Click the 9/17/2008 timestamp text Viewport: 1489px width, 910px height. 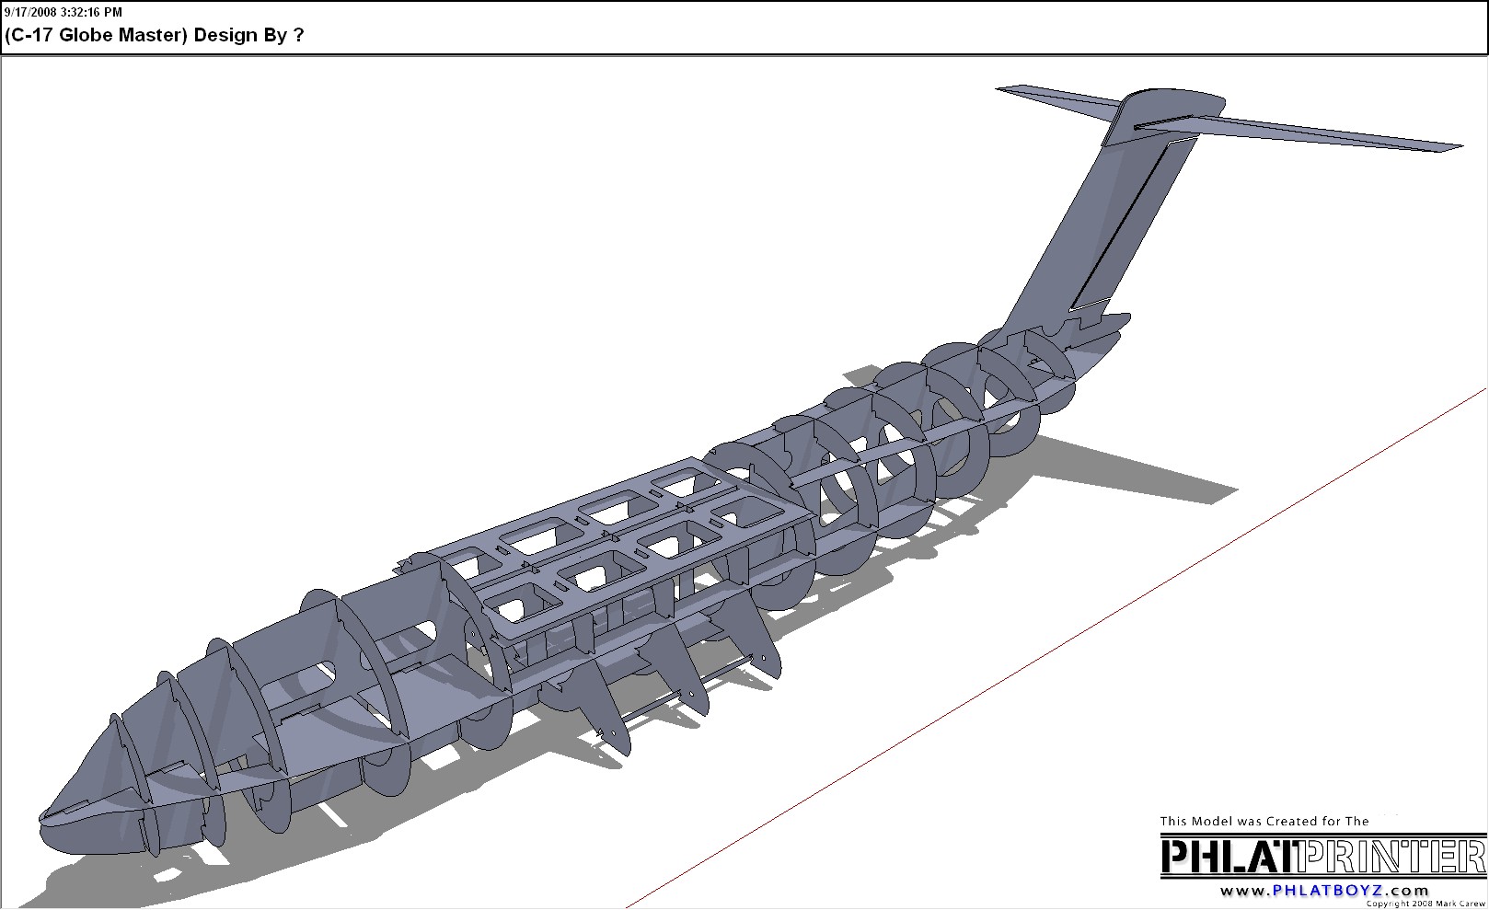(x=63, y=12)
